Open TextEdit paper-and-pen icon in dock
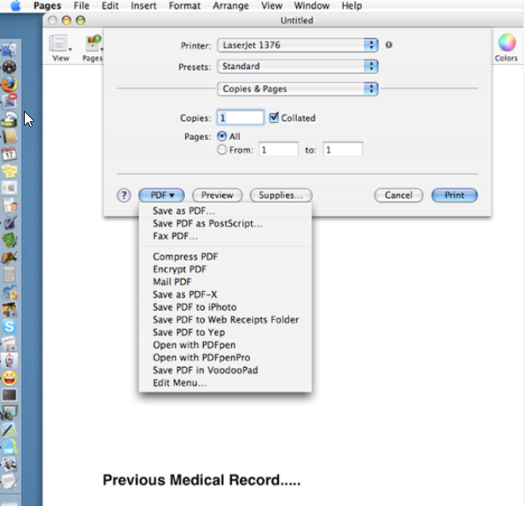This screenshot has width=525, height=506. [x=9, y=481]
